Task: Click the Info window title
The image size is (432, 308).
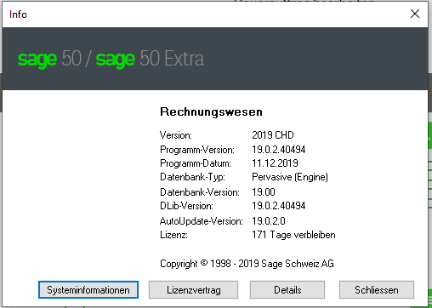Action: [x=18, y=14]
